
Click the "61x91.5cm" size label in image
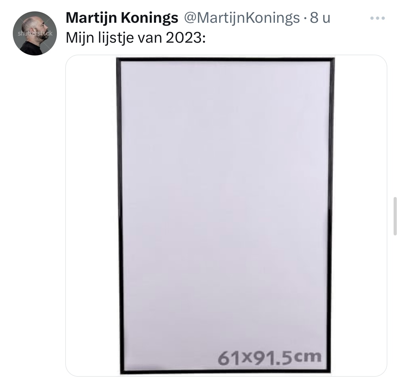point(270,357)
